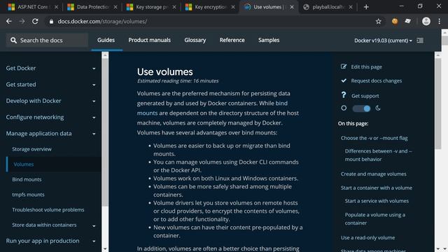Select Volumes in the sidebar

24,164
